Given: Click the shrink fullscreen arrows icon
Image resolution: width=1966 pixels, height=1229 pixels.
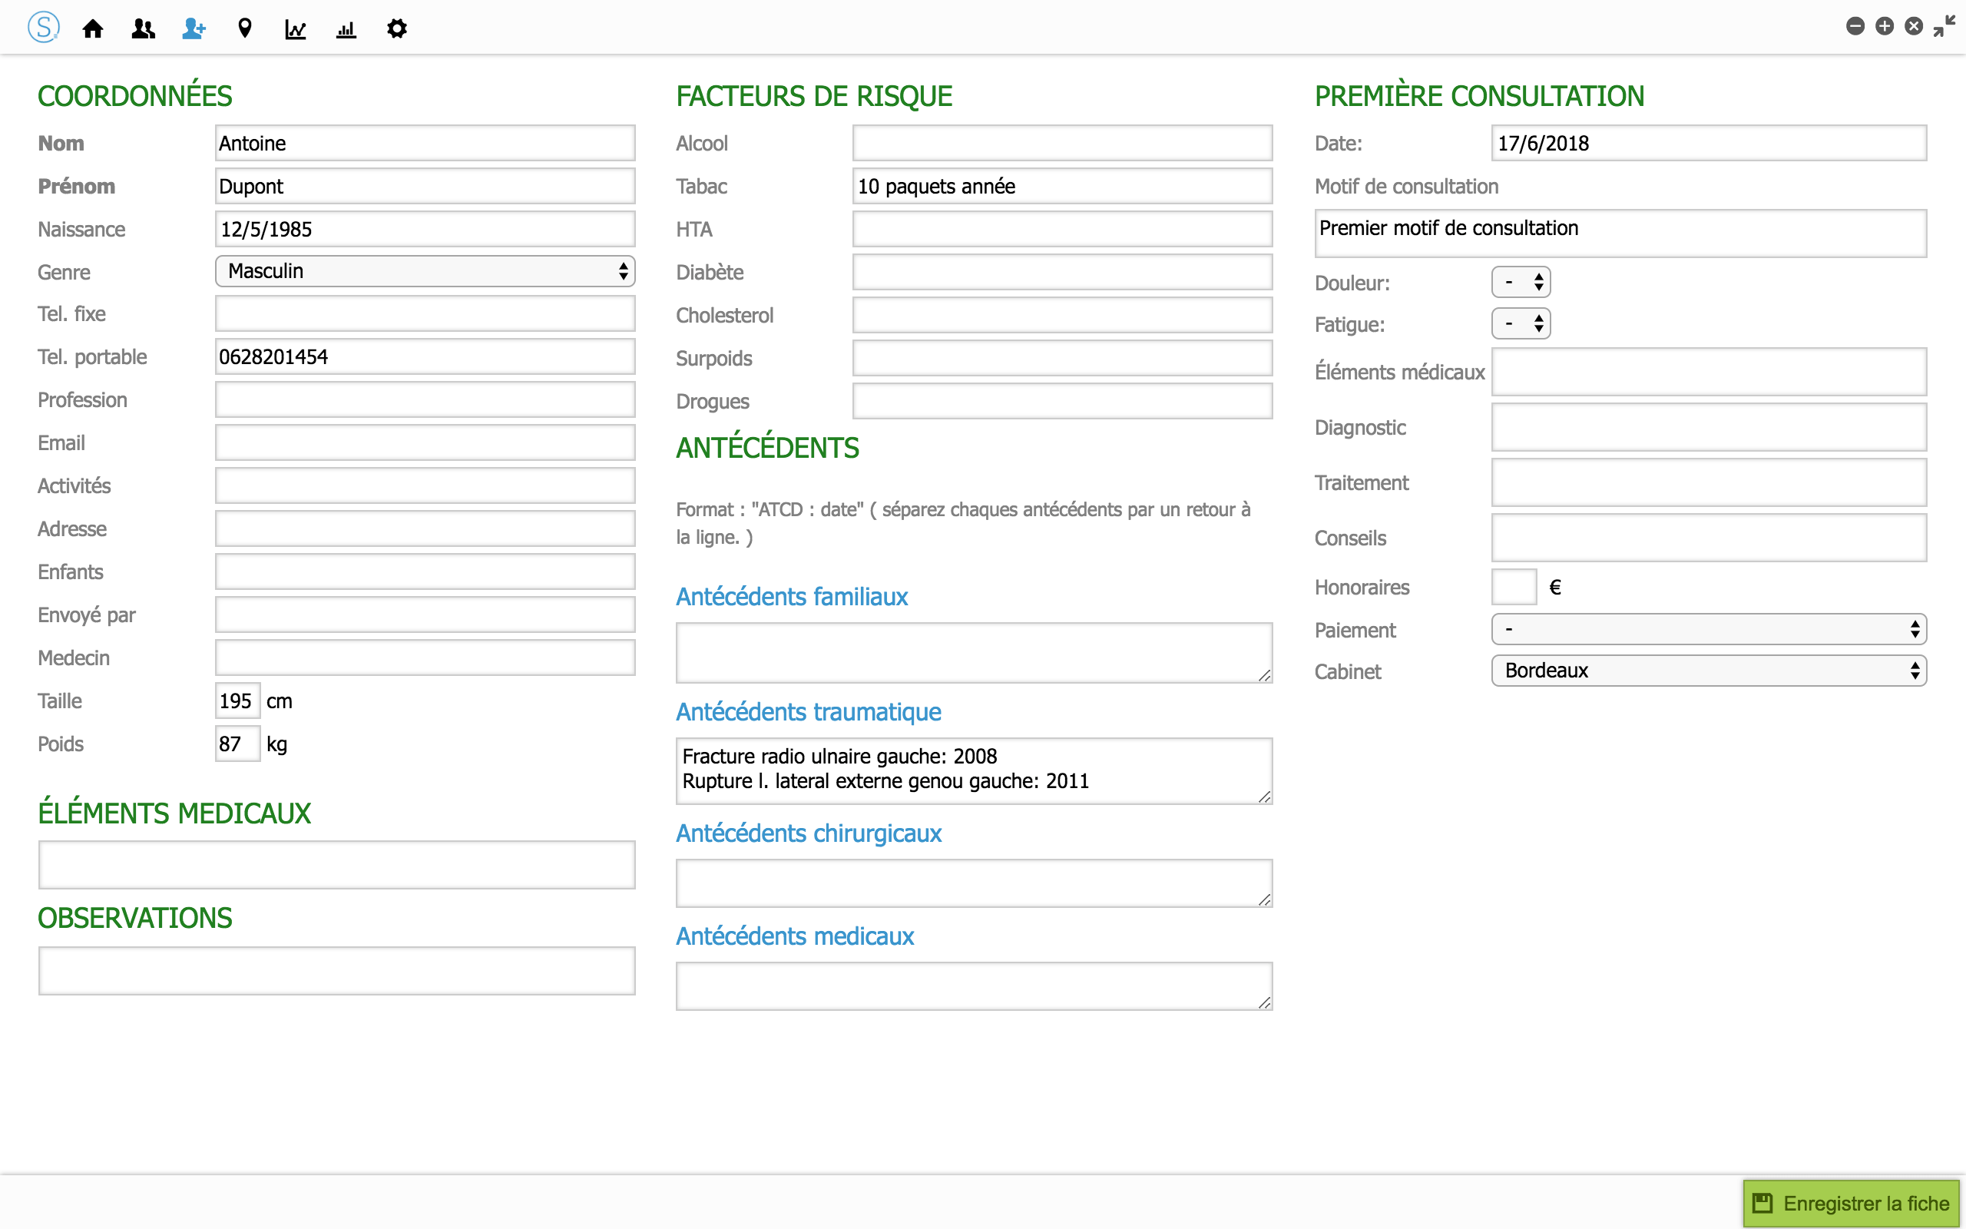Looking at the screenshot, I should [1944, 26].
